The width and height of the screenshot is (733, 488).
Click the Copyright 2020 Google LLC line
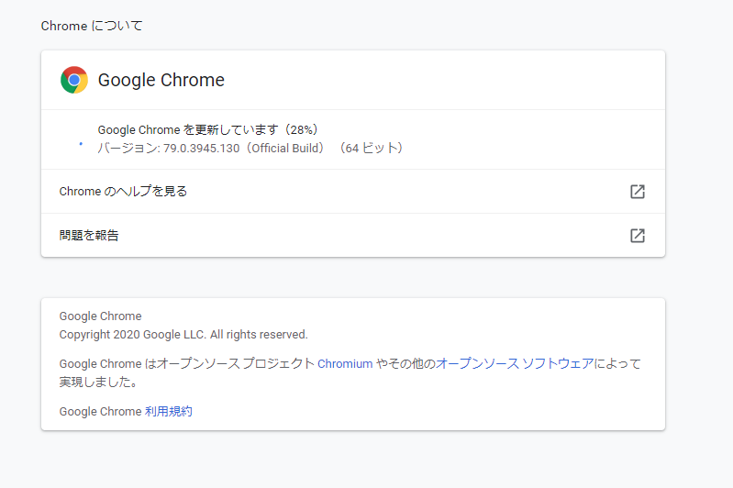tap(183, 335)
